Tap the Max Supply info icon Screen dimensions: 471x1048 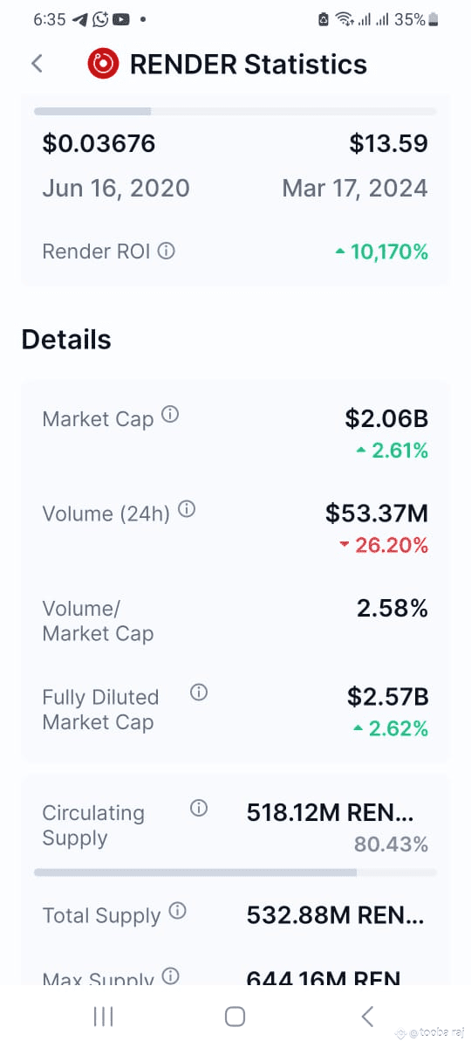click(171, 976)
